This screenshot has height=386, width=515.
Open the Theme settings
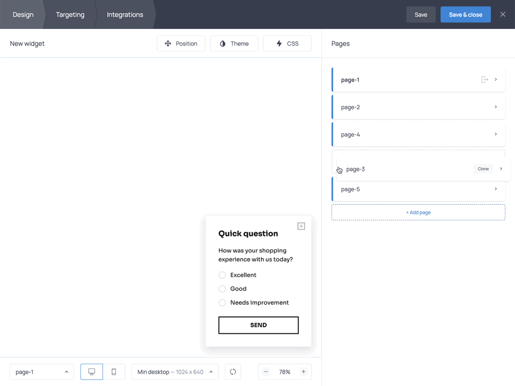coord(234,43)
